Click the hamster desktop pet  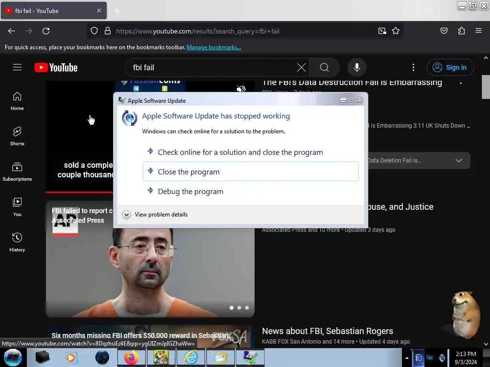(x=465, y=314)
